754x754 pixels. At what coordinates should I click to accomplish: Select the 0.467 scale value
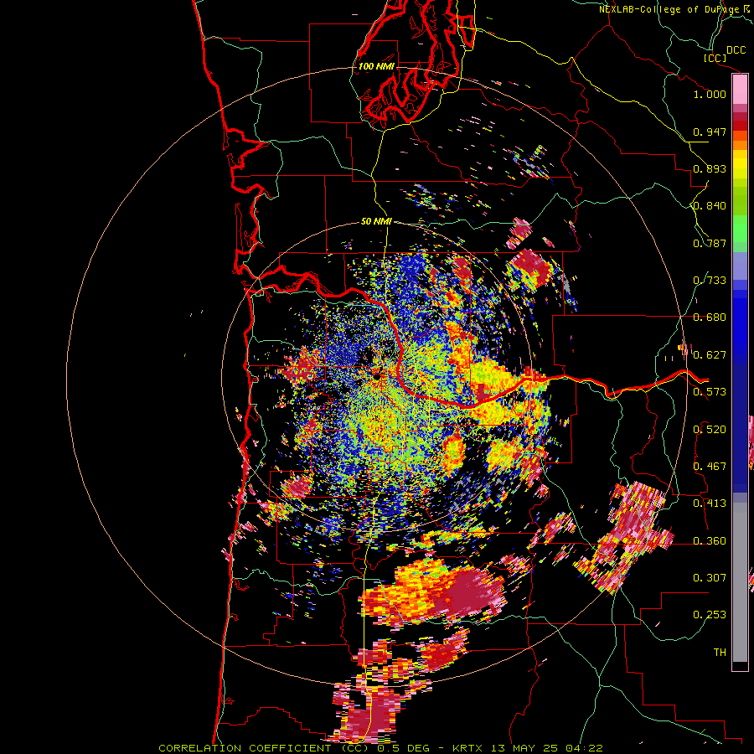tap(710, 467)
